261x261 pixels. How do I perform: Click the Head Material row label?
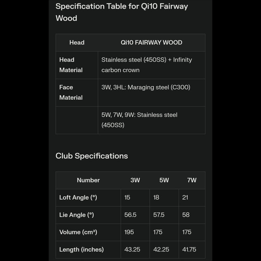[x=71, y=65]
